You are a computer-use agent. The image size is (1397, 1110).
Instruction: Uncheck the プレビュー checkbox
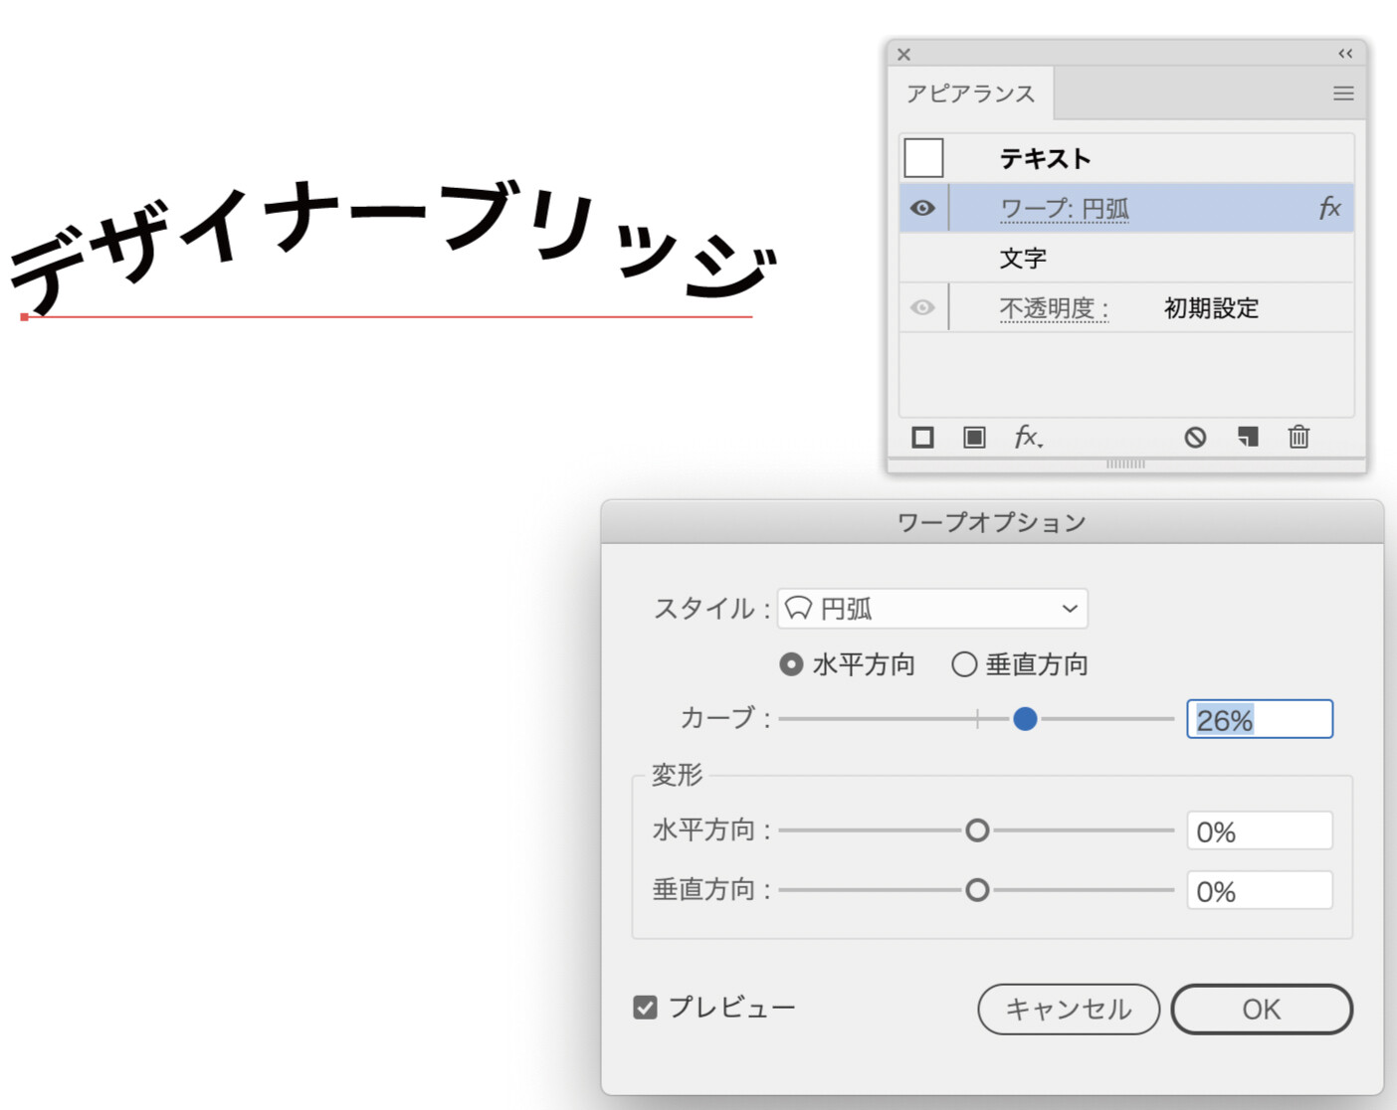tap(646, 1008)
